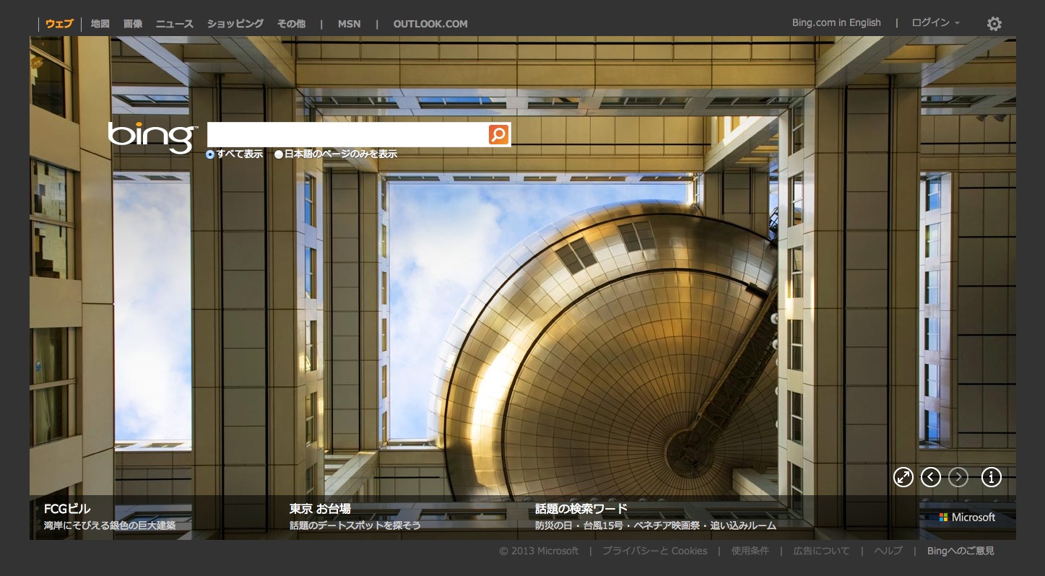Expand the ログイン dropdown
1045x576 pixels.
coord(935,23)
